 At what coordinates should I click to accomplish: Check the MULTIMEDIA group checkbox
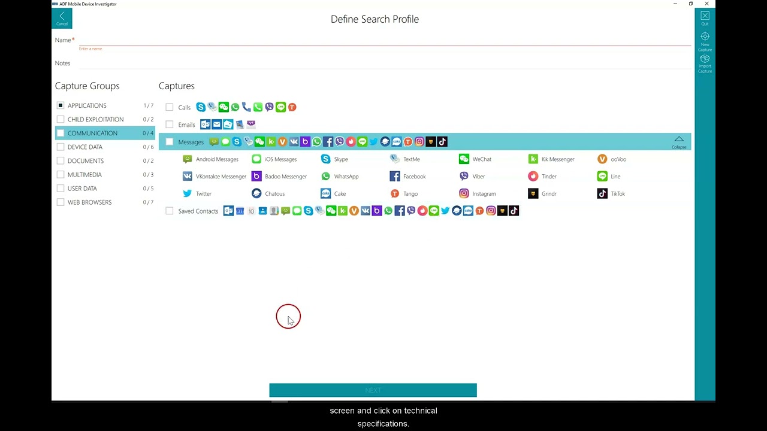(x=61, y=174)
